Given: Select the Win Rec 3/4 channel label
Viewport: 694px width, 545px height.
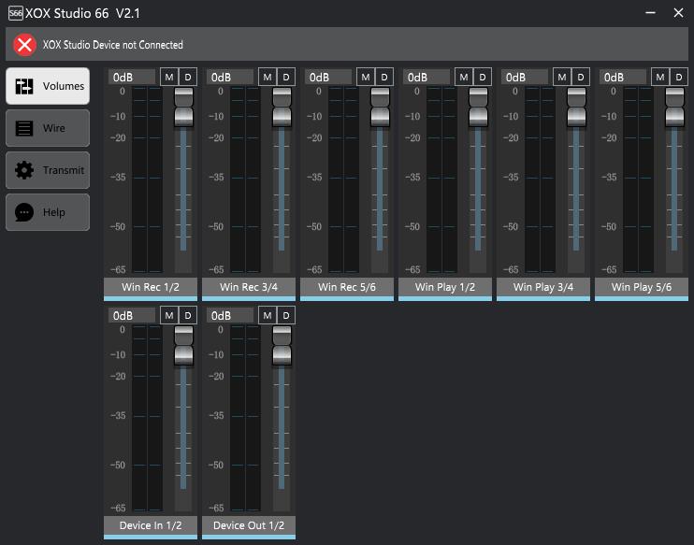Looking at the screenshot, I should 249,288.
